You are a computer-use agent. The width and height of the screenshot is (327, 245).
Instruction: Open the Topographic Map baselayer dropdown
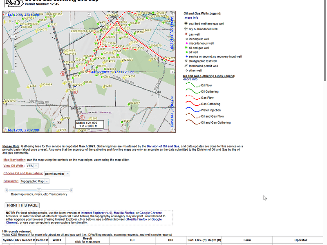pyautogui.click(x=35, y=181)
